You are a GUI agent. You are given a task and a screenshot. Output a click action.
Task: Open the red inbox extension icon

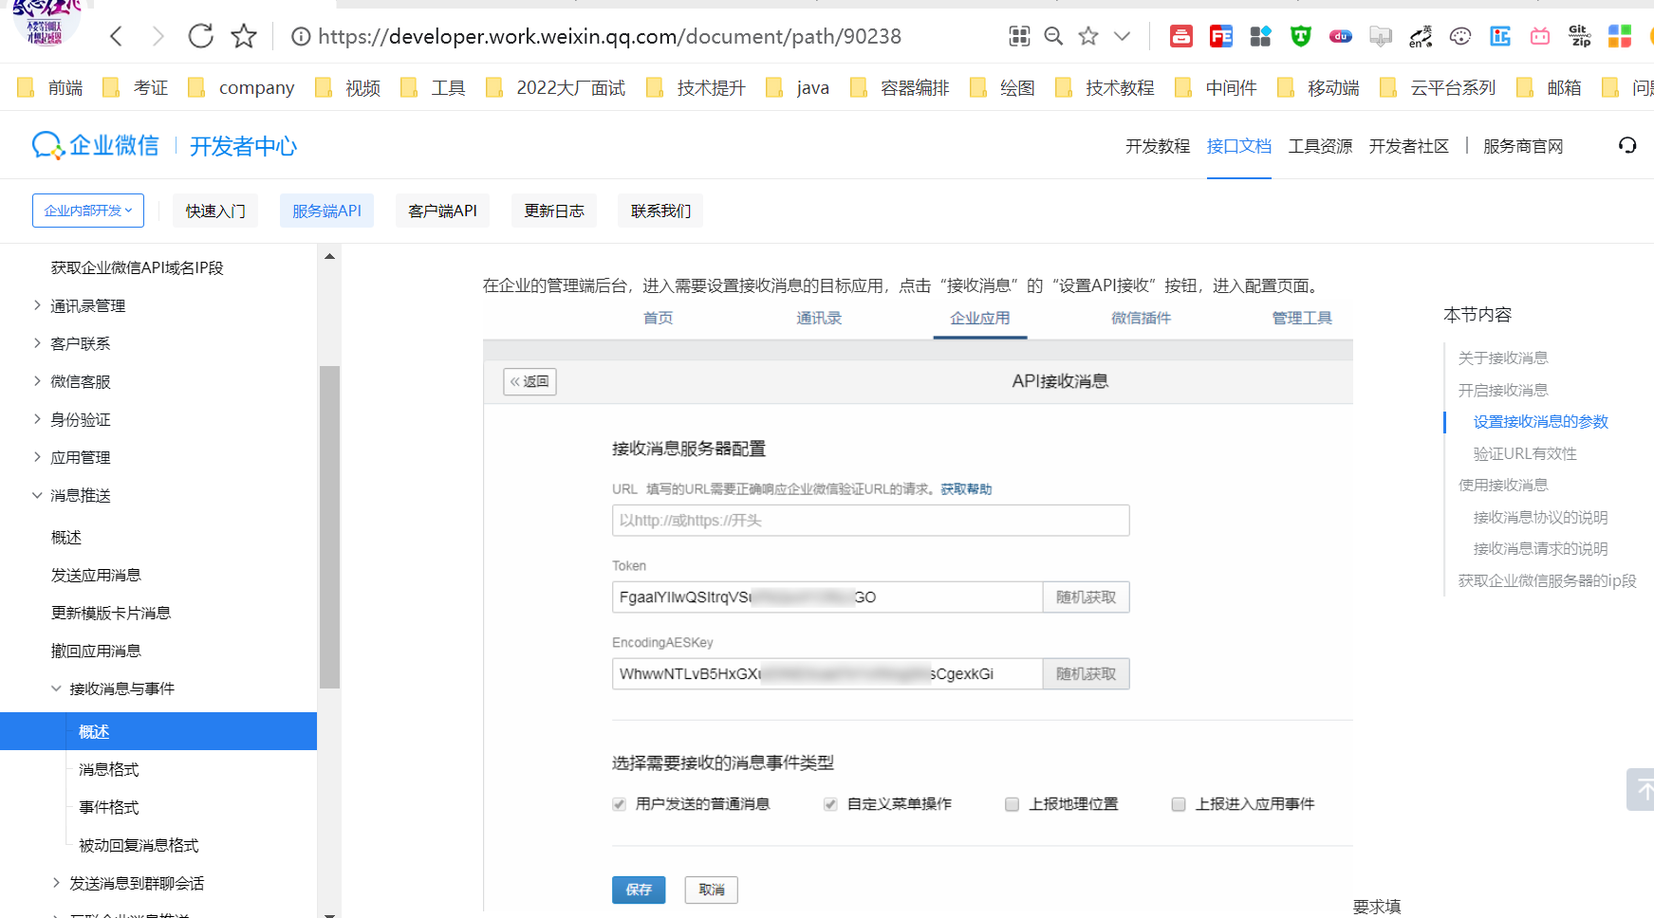pyautogui.click(x=1181, y=37)
